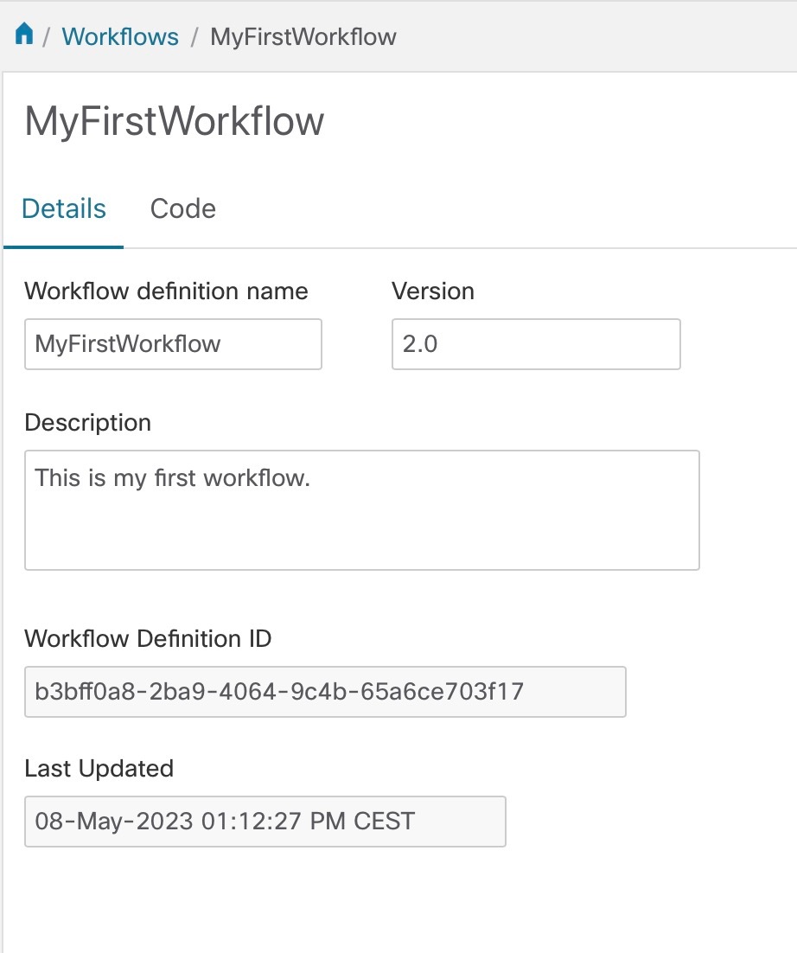The image size is (797, 953).
Task: Switch to the Code tab
Action: pos(182,208)
